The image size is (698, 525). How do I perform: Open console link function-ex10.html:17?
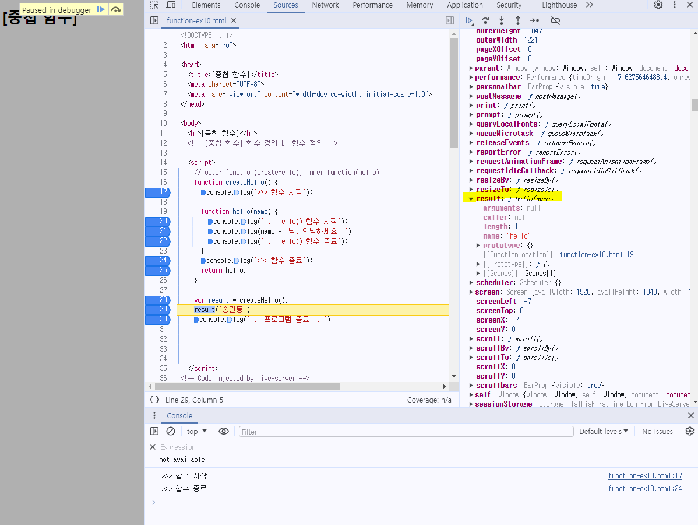tap(645, 476)
